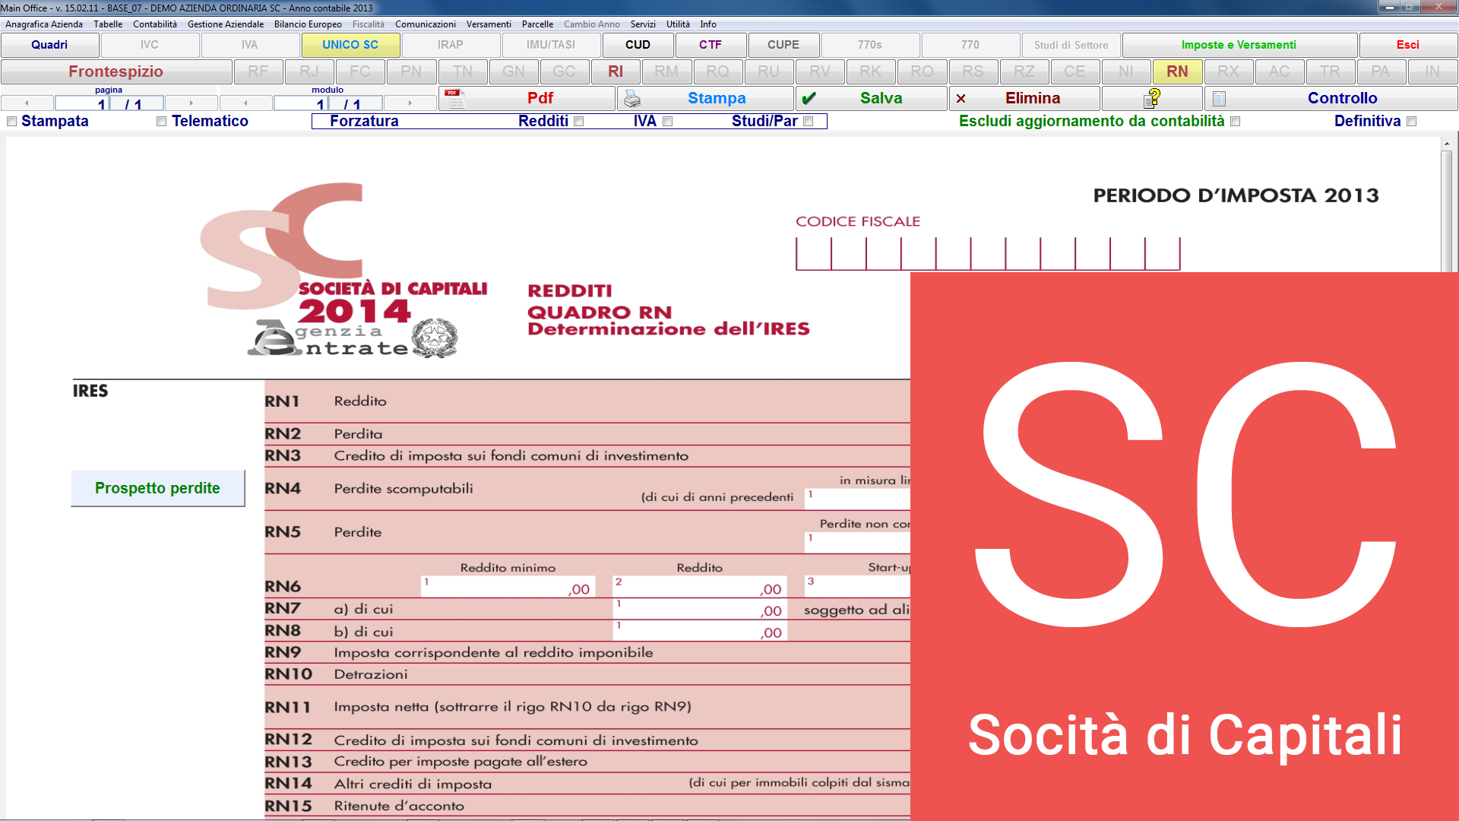Select the UNICO SC tab
This screenshot has height=821, width=1459.
[x=350, y=45]
